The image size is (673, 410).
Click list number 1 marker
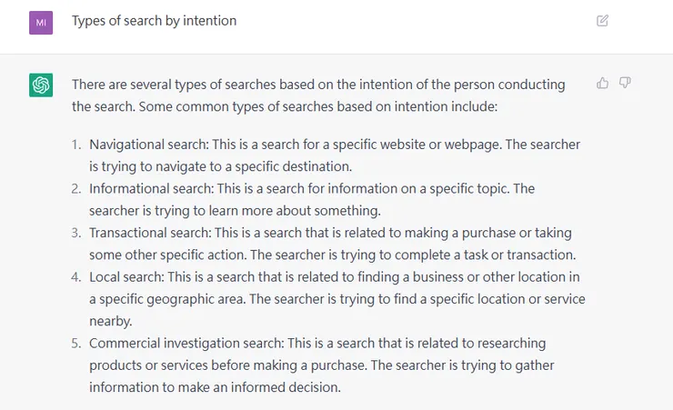point(76,145)
